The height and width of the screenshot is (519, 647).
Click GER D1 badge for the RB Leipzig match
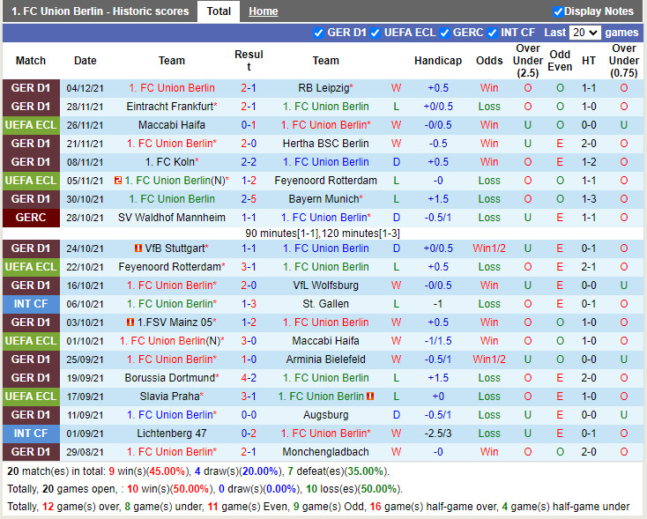pyautogui.click(x=31, y=88)
